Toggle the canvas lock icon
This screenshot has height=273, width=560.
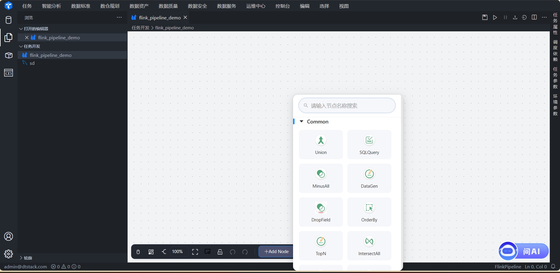[x=220, y=252]
